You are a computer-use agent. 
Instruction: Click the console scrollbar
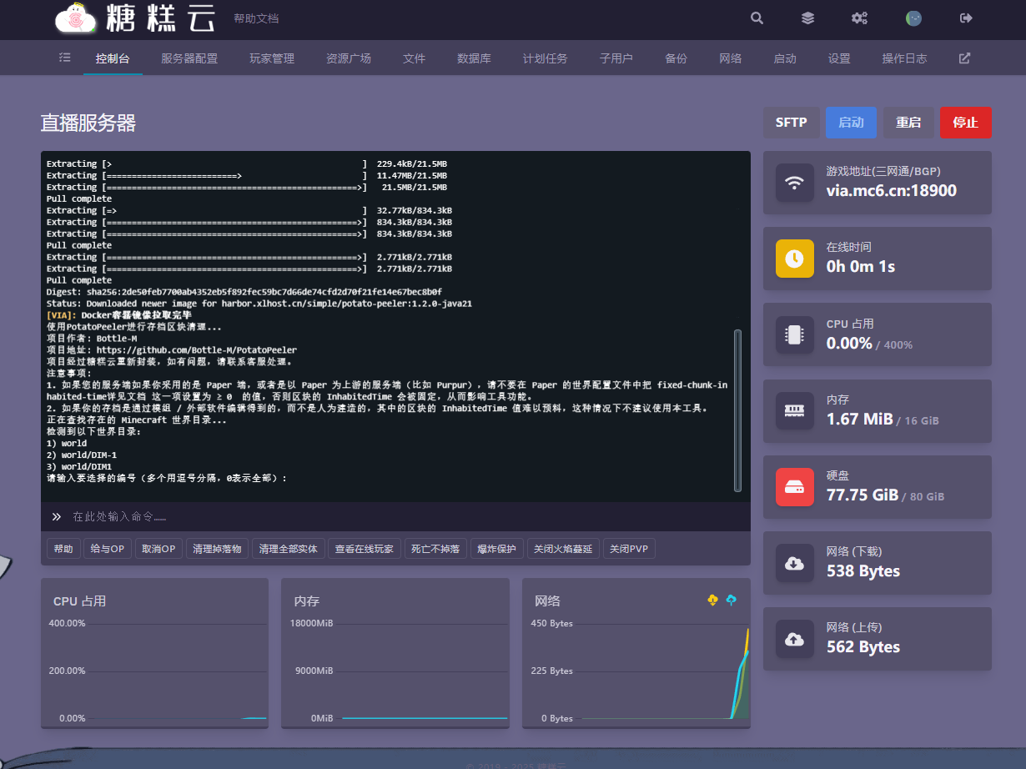[737, 409]
